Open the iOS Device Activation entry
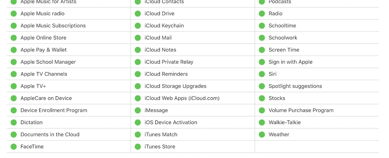Image resolution: width=389 pixels, height=158 pixels. pos(171,122)
